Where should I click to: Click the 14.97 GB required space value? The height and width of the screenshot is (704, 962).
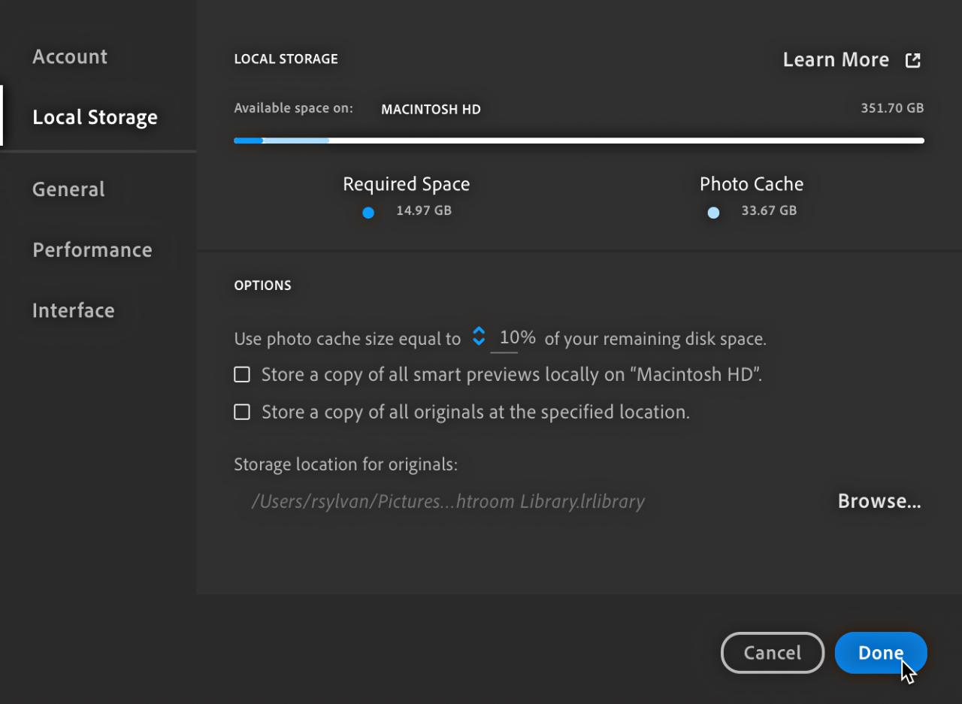[424, 211]
